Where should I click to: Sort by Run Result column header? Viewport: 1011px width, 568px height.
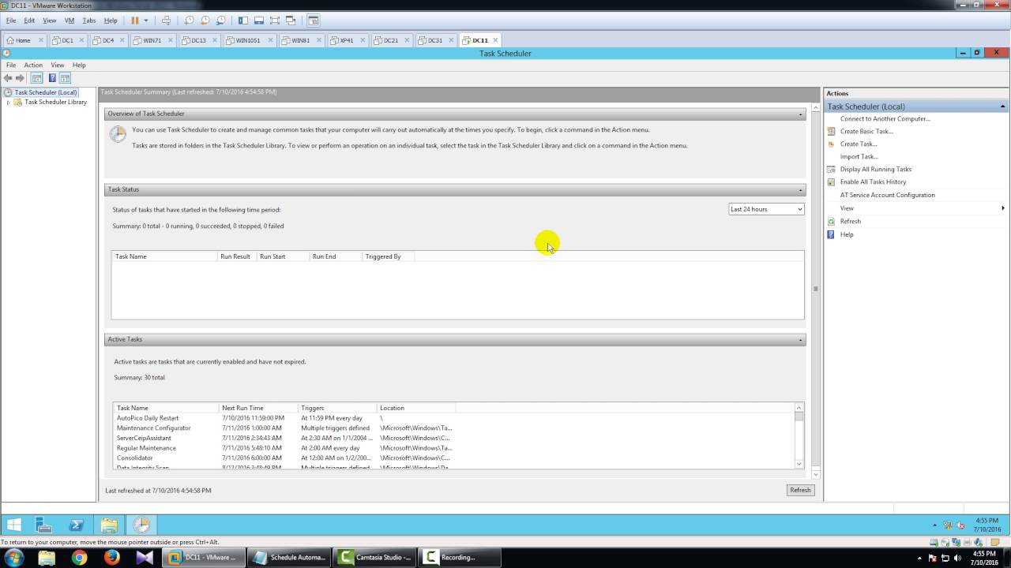tap(237, 256)
